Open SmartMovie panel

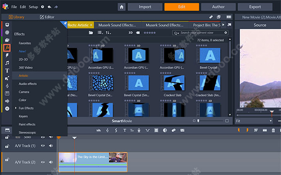(122, 121)
